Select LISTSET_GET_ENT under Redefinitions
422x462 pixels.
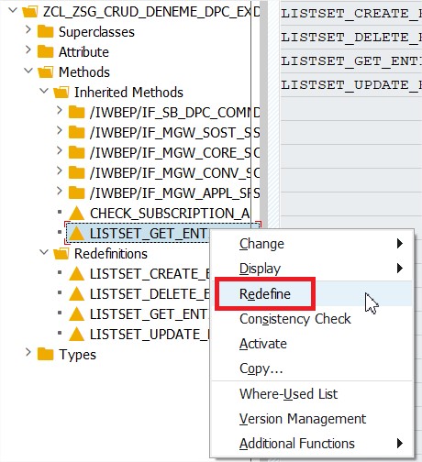148,314
